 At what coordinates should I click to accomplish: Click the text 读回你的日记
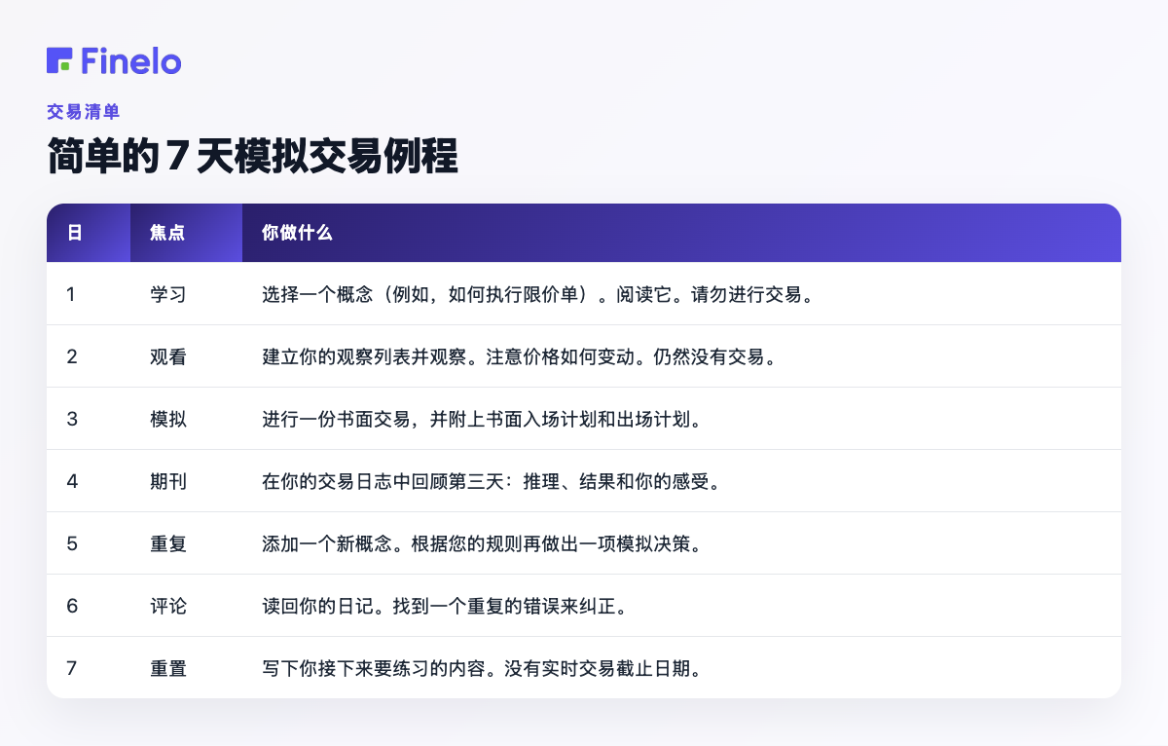(x=316, y=606)
